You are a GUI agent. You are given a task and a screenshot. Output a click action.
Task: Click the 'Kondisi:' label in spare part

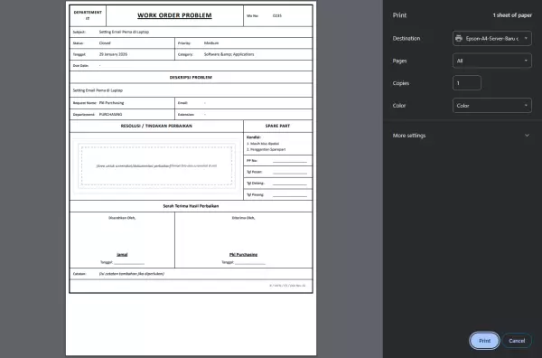[x=253, y=137]
